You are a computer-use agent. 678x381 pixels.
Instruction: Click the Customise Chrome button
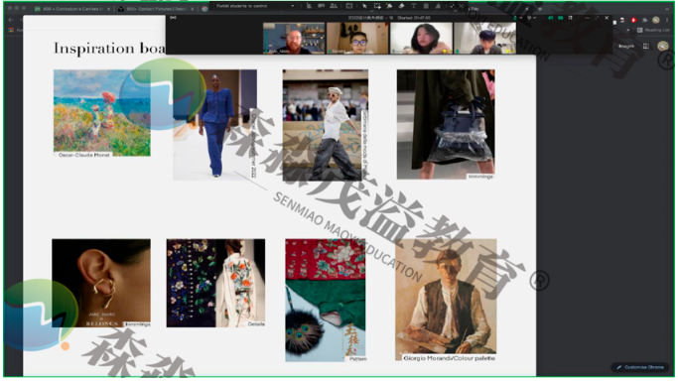640,367
